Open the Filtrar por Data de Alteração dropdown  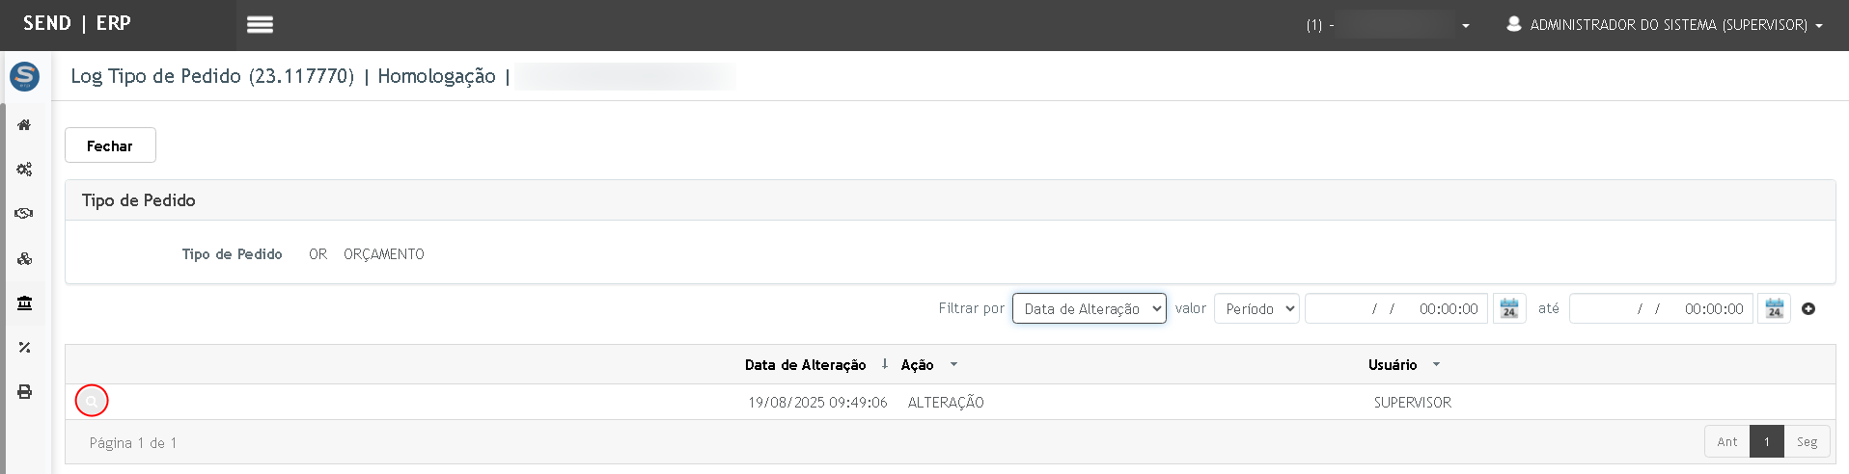(x=1090, y=308)
